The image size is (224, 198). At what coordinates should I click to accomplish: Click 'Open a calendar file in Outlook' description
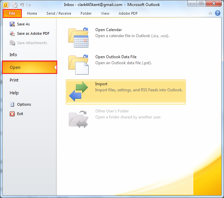point(132,36)
